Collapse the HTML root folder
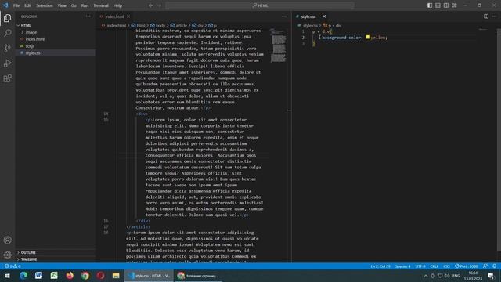 point(56,25)
